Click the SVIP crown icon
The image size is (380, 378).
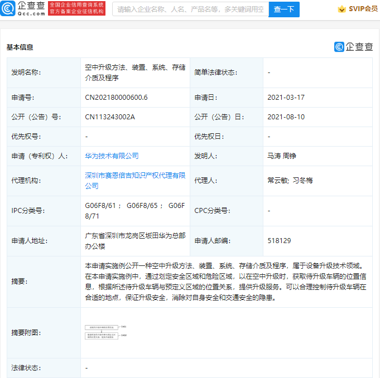coord(341,9)
